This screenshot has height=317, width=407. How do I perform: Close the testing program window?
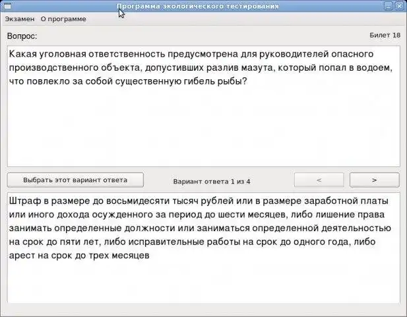click(399, 6)
